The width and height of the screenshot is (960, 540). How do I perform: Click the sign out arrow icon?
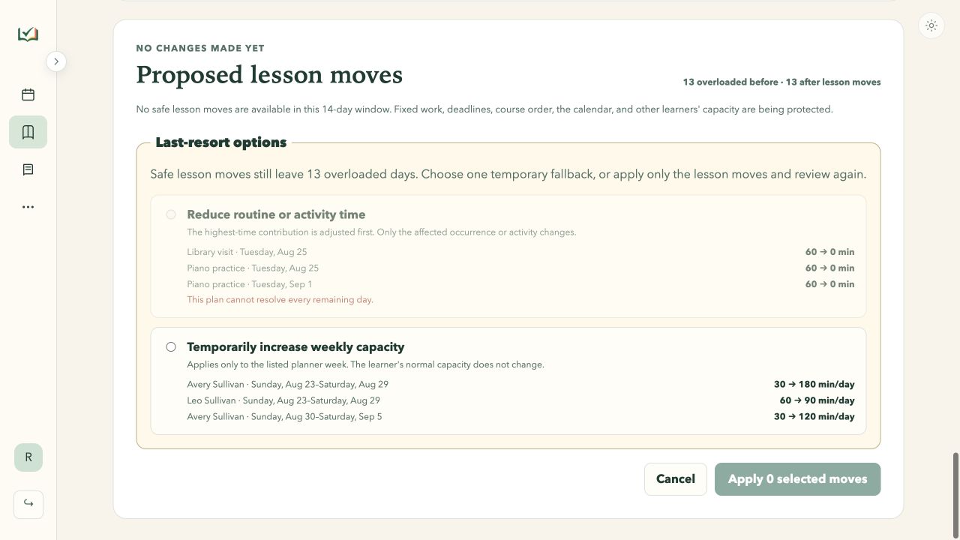pos(28,503)
